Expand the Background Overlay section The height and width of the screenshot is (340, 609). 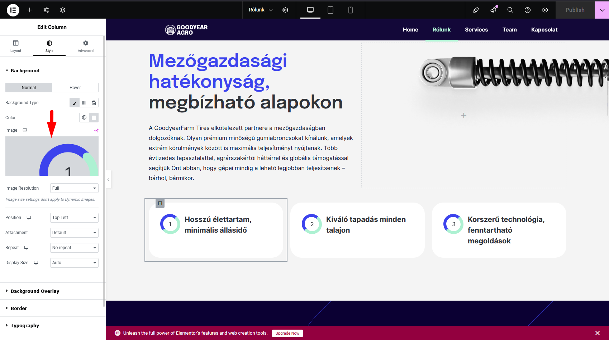click(x=52, y=291)
